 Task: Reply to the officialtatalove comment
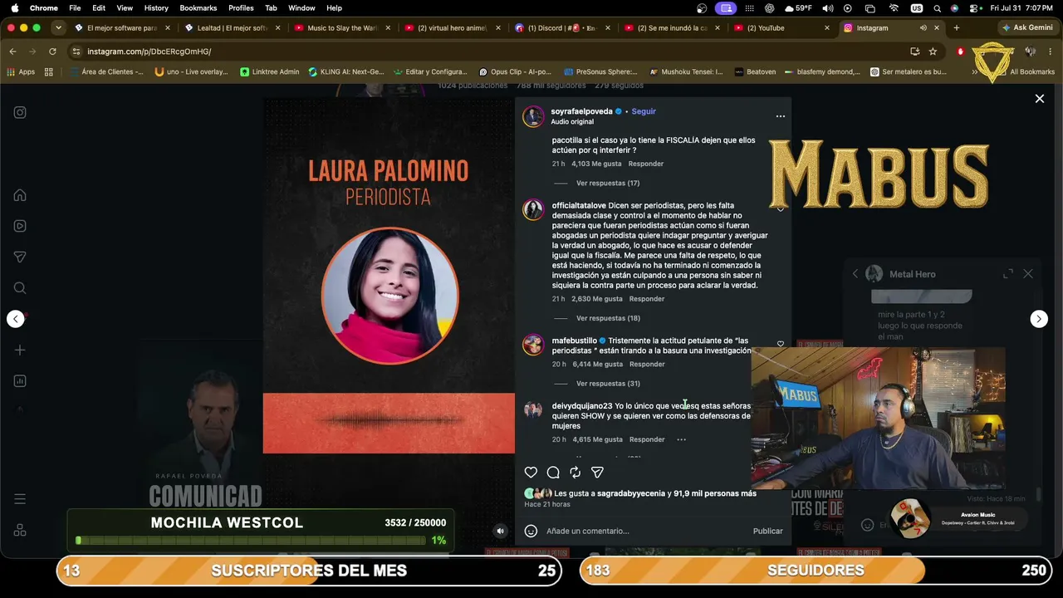pos(647,299)
